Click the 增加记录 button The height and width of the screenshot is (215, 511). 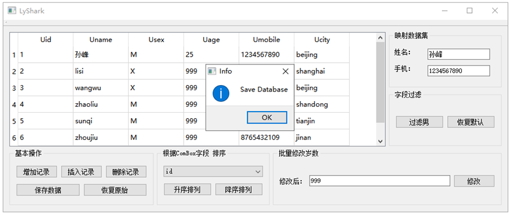click(x=37, y=172)
